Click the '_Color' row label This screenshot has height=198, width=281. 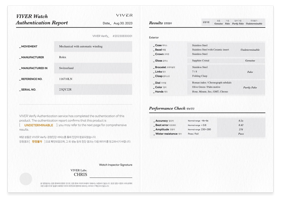(x=160, y=87)
